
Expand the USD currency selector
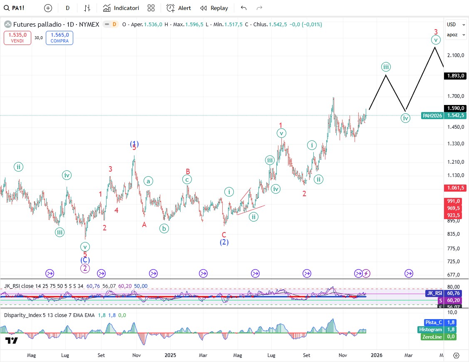click(x=452, y=25)
